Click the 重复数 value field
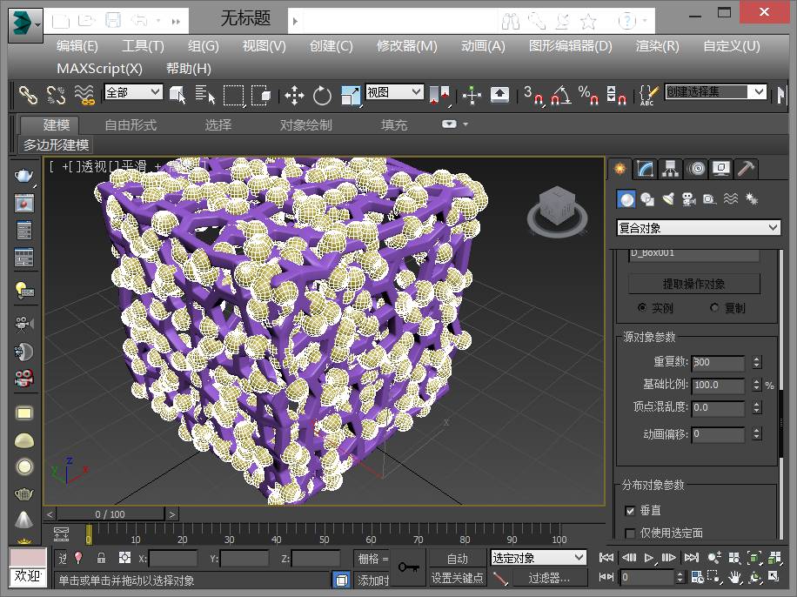This screenshot has width=797, height=597. [718, 362]
